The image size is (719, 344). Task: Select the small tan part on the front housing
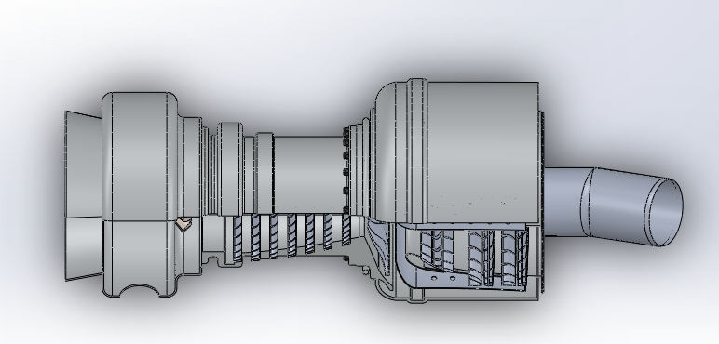coord(183,224)
